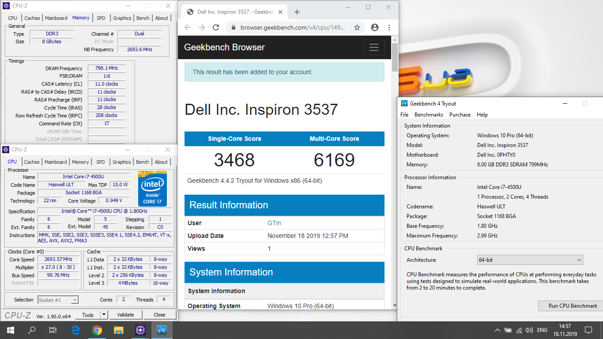
Task: Open the battery status tray icon
Action: [x=508, y=330]
